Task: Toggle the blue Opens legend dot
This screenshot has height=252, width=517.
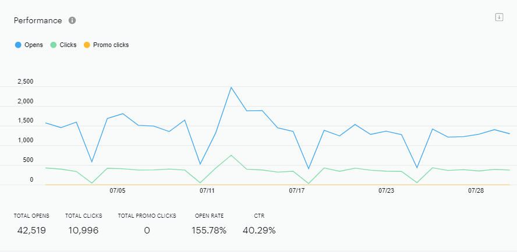Action: pos(18,45)
